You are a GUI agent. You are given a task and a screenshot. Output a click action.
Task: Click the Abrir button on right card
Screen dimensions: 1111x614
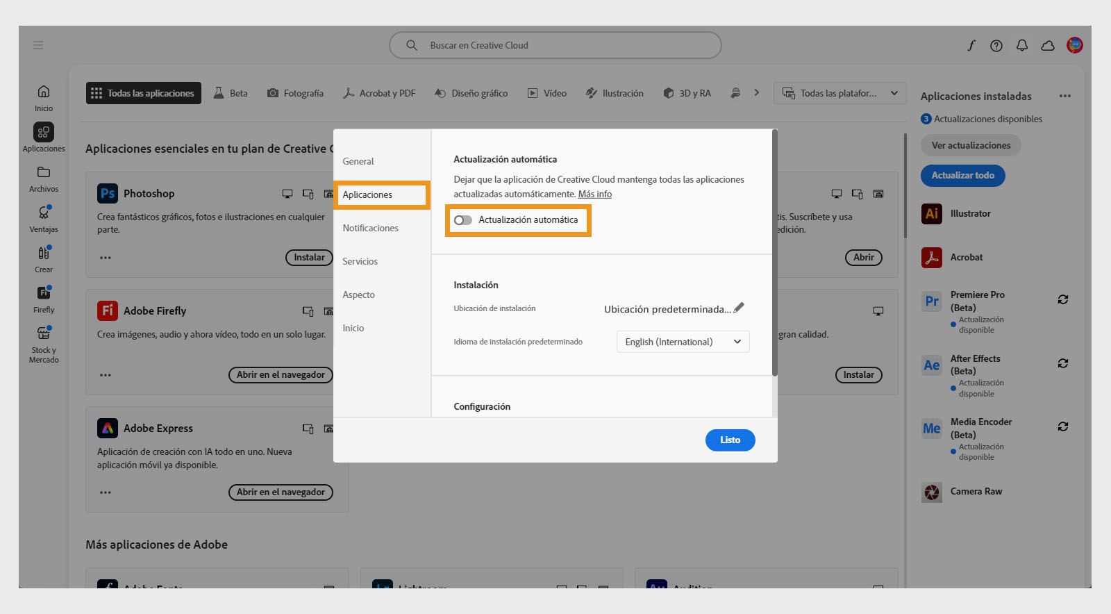[x=864, y=258]
